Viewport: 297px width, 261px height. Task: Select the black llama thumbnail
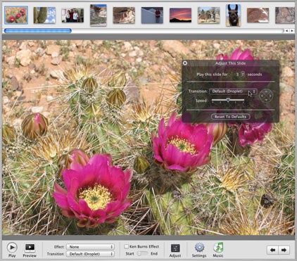pyautogui.click(x=233, y=15)
